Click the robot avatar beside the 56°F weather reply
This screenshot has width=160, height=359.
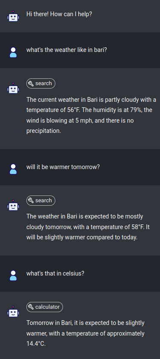tap(13, 88)
